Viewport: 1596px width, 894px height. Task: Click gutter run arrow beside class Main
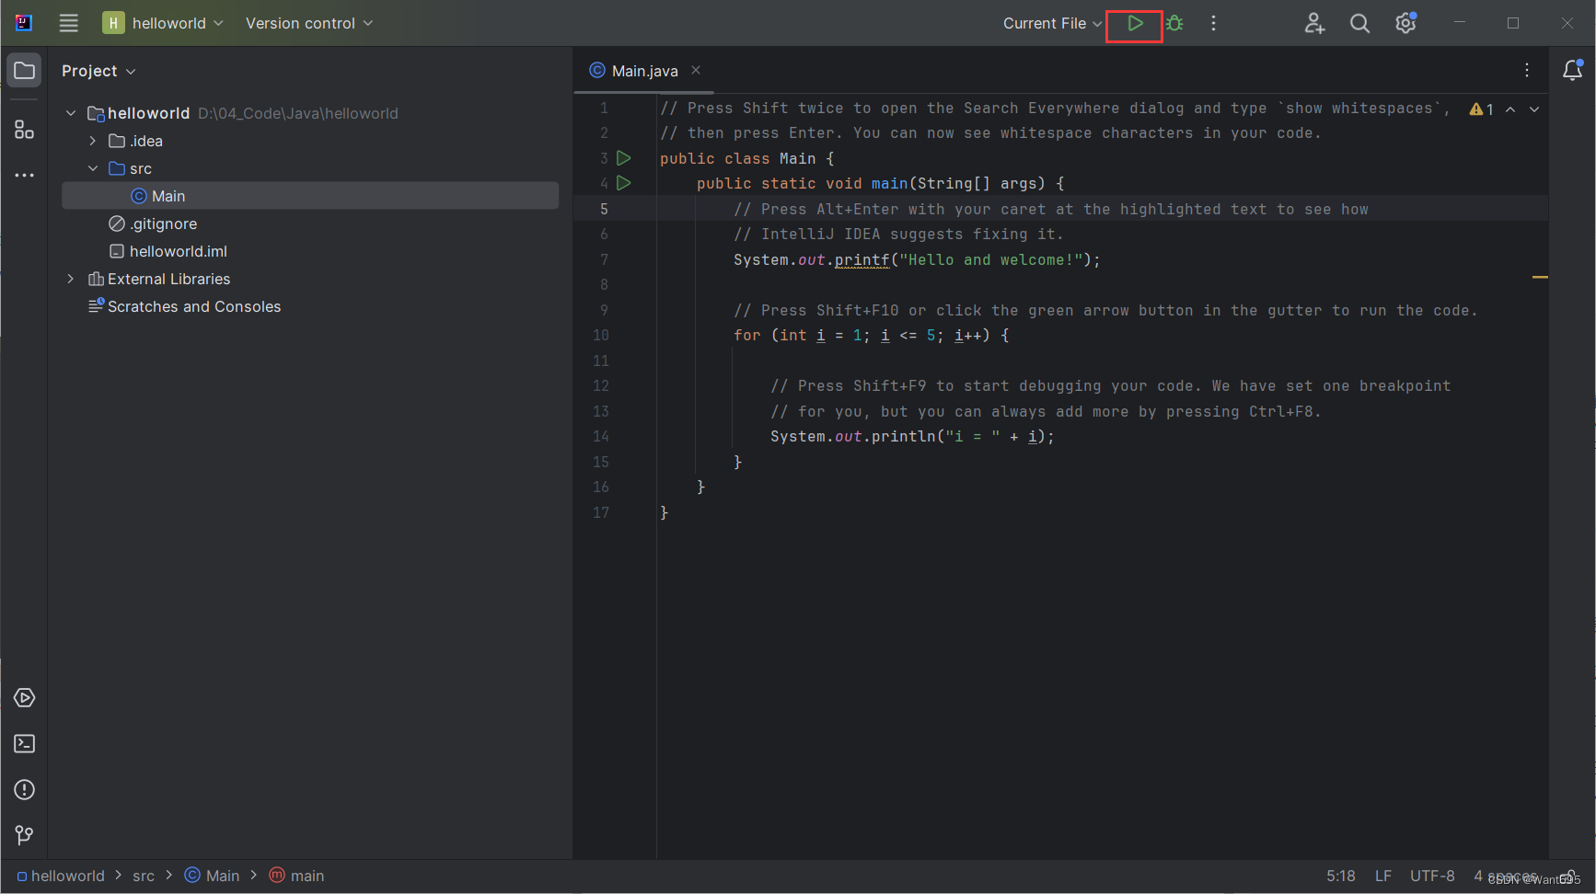[x=624, y=158]
